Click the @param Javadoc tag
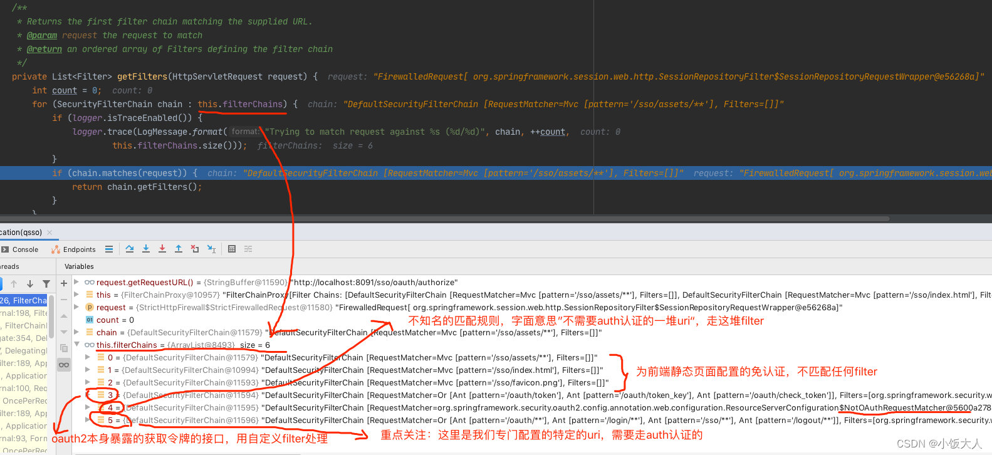This screenshot has height=455, width=992. (42, 35)
